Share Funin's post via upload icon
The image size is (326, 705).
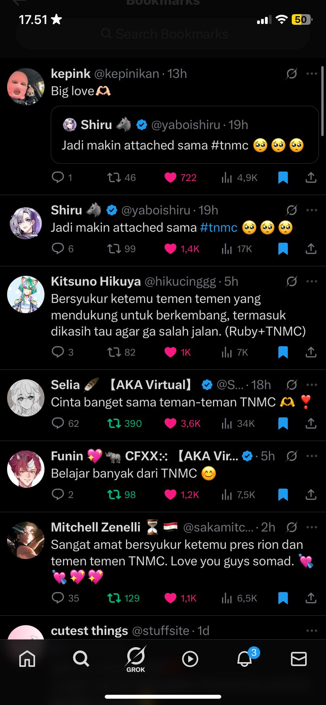coord(311,495)
